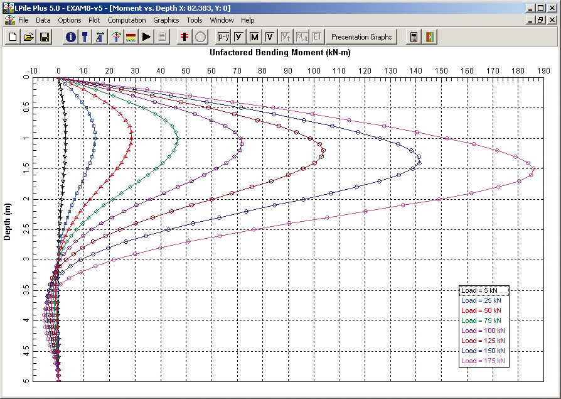
Task: Select the 'Load = 50 kN' legend entry
Action: (481, 310)
